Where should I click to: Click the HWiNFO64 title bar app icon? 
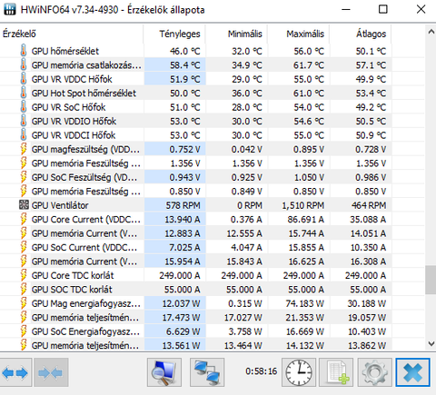point(10,9)
